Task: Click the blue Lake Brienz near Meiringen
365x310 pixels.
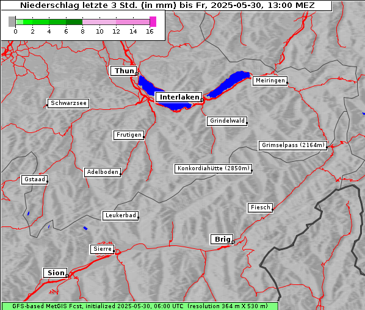Action: [229, 84]
